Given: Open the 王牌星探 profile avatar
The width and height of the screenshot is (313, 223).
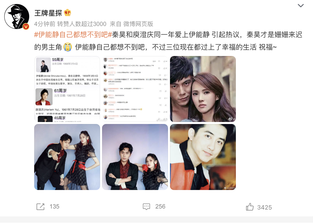Looking at the screenshot, I should coord(17,17).
